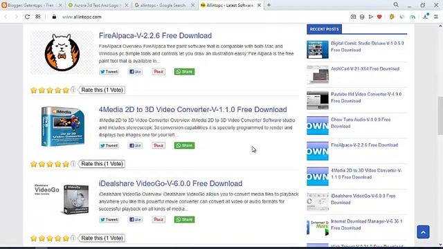Open FireAlpaca-V-2.2.6 Free Download article title
This screenshot has width=443, height=249.
tap(155, 35)
